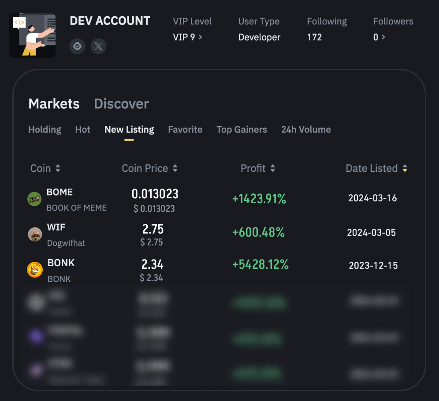
Task: Click BONK profit +5428.12%
Action: point(260,265)
